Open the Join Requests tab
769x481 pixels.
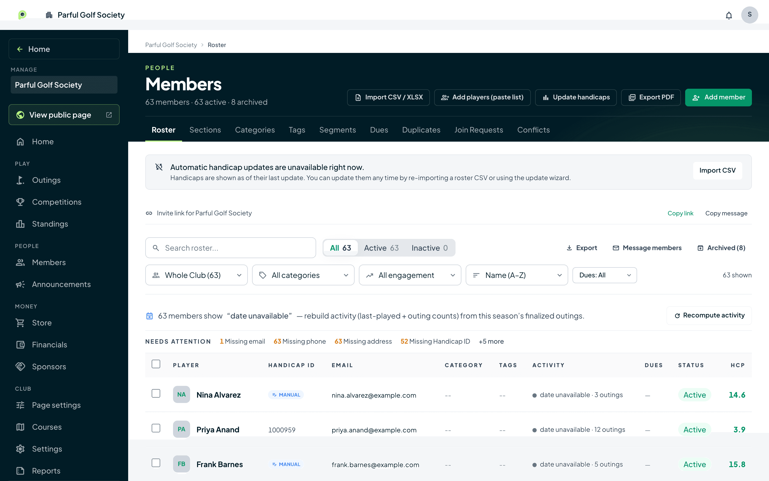(478, 130)
